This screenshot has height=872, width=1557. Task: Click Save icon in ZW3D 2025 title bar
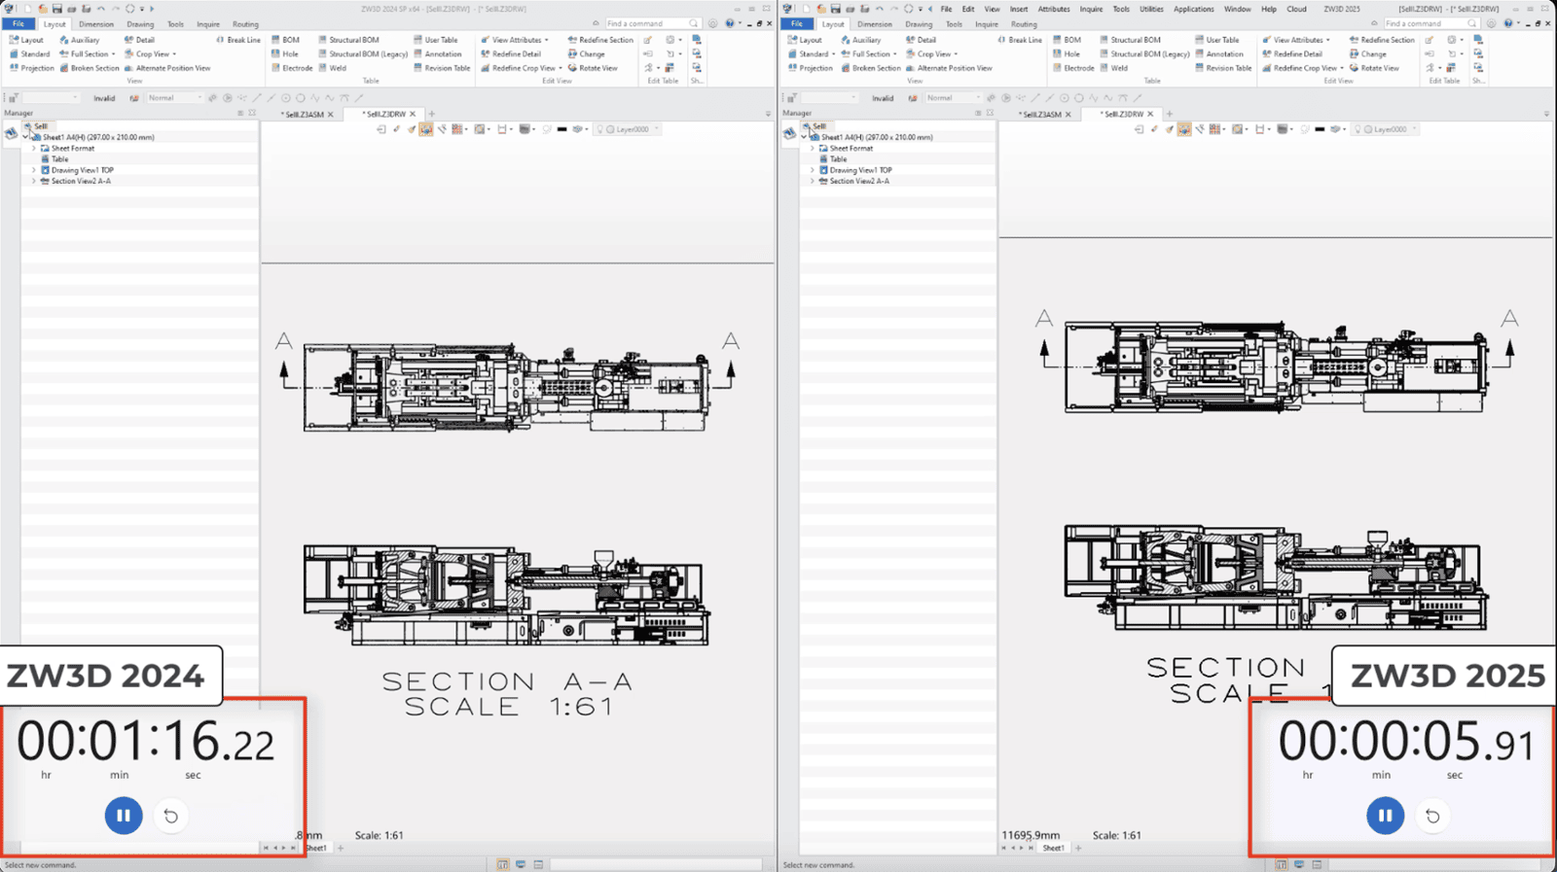tap(835, 9)
